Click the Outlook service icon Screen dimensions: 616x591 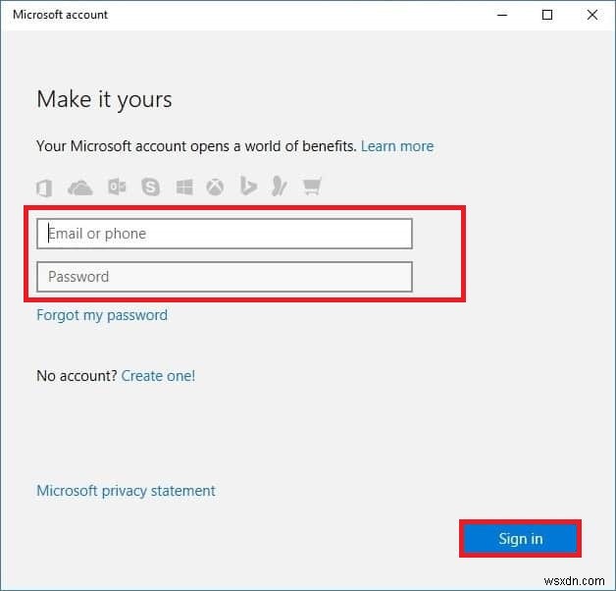[x=117, y=187]
